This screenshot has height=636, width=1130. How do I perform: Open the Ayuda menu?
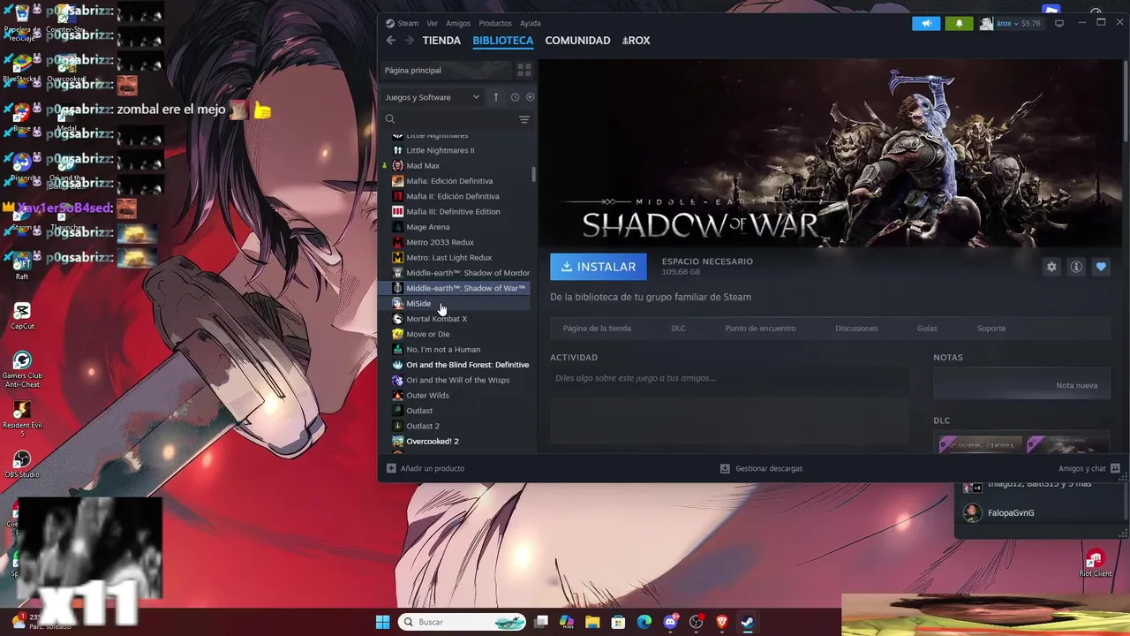(531, 23)
